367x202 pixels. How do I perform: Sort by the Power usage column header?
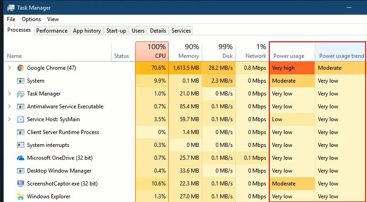click(x=292, y=51)
